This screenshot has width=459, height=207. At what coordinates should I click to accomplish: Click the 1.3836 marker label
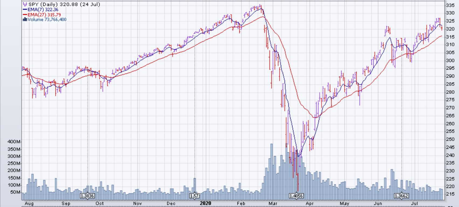[87, 196]
